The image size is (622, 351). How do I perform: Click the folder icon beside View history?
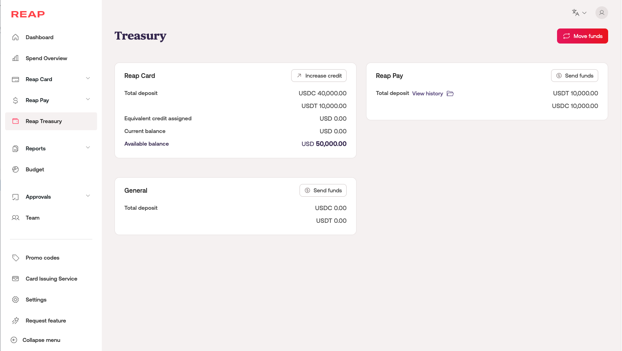[x=450, y=94]
